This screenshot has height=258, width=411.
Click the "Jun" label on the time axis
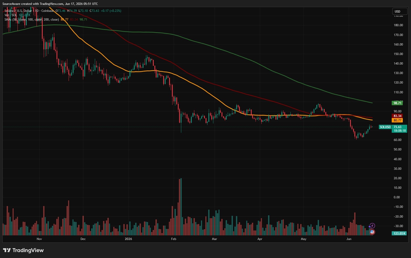point(349,239)
